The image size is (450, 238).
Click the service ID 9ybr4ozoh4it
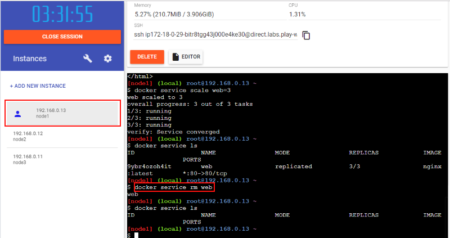pyautogui.click(x=149, y=167)
